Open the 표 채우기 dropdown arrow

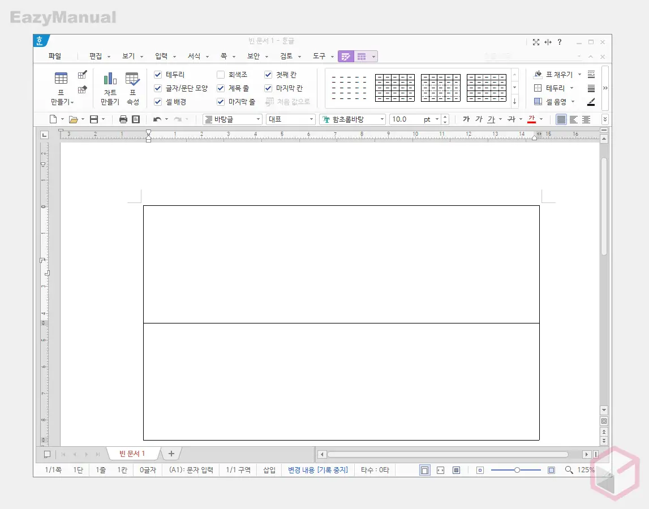tap(579, 75)
